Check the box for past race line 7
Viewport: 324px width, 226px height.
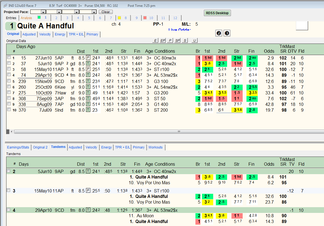click(x=9, y=92)
